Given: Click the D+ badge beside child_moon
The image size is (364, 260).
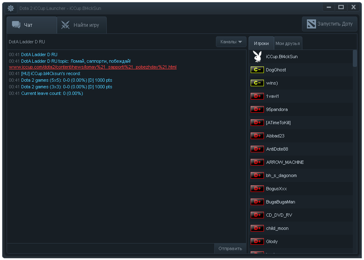Looking at the screenshot, I should coord(257,228).
